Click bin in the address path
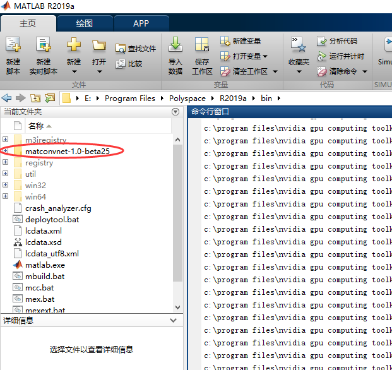 coord(266,98)
